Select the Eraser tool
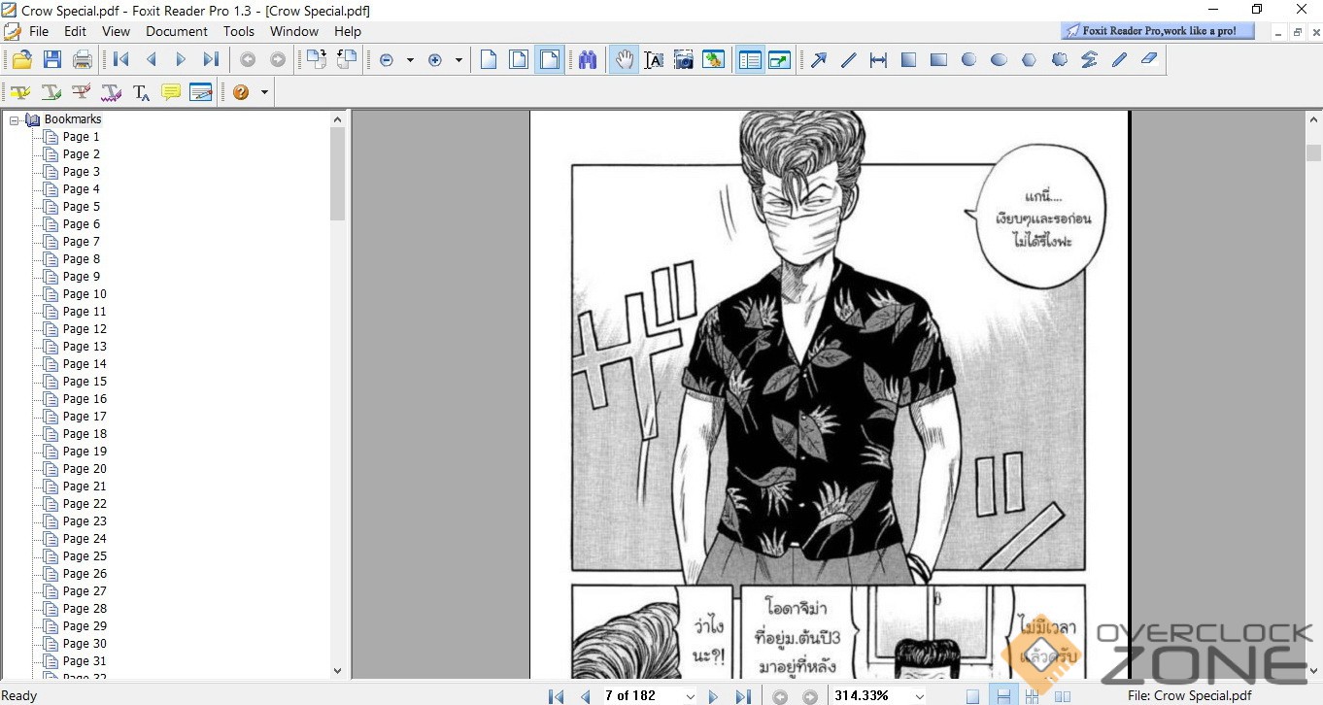This screenshot has height=705, width=1323. (1149, 60)
